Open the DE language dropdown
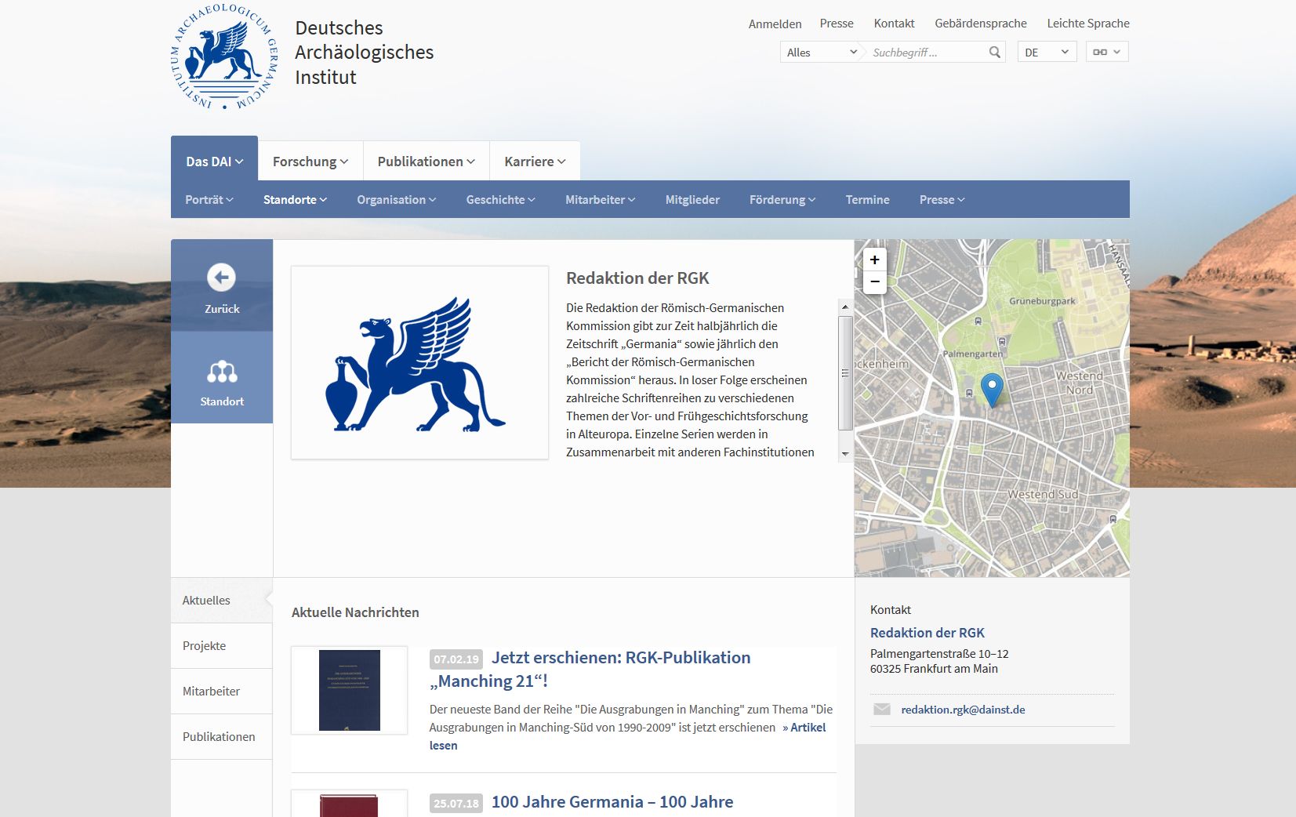Image resolution: width=1296 pixels, height=817 pixels. pos(1047,52)
